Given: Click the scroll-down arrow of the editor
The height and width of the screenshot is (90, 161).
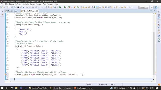Looking at the screenshot, I should 154,79.
